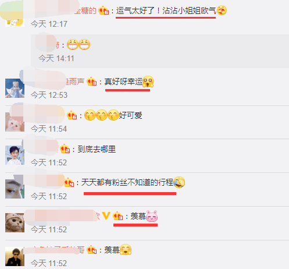This screenshot has height=269, width=289.
Task: Click fan badge before 到底去哪里 comment
Action: coord(65,149)
